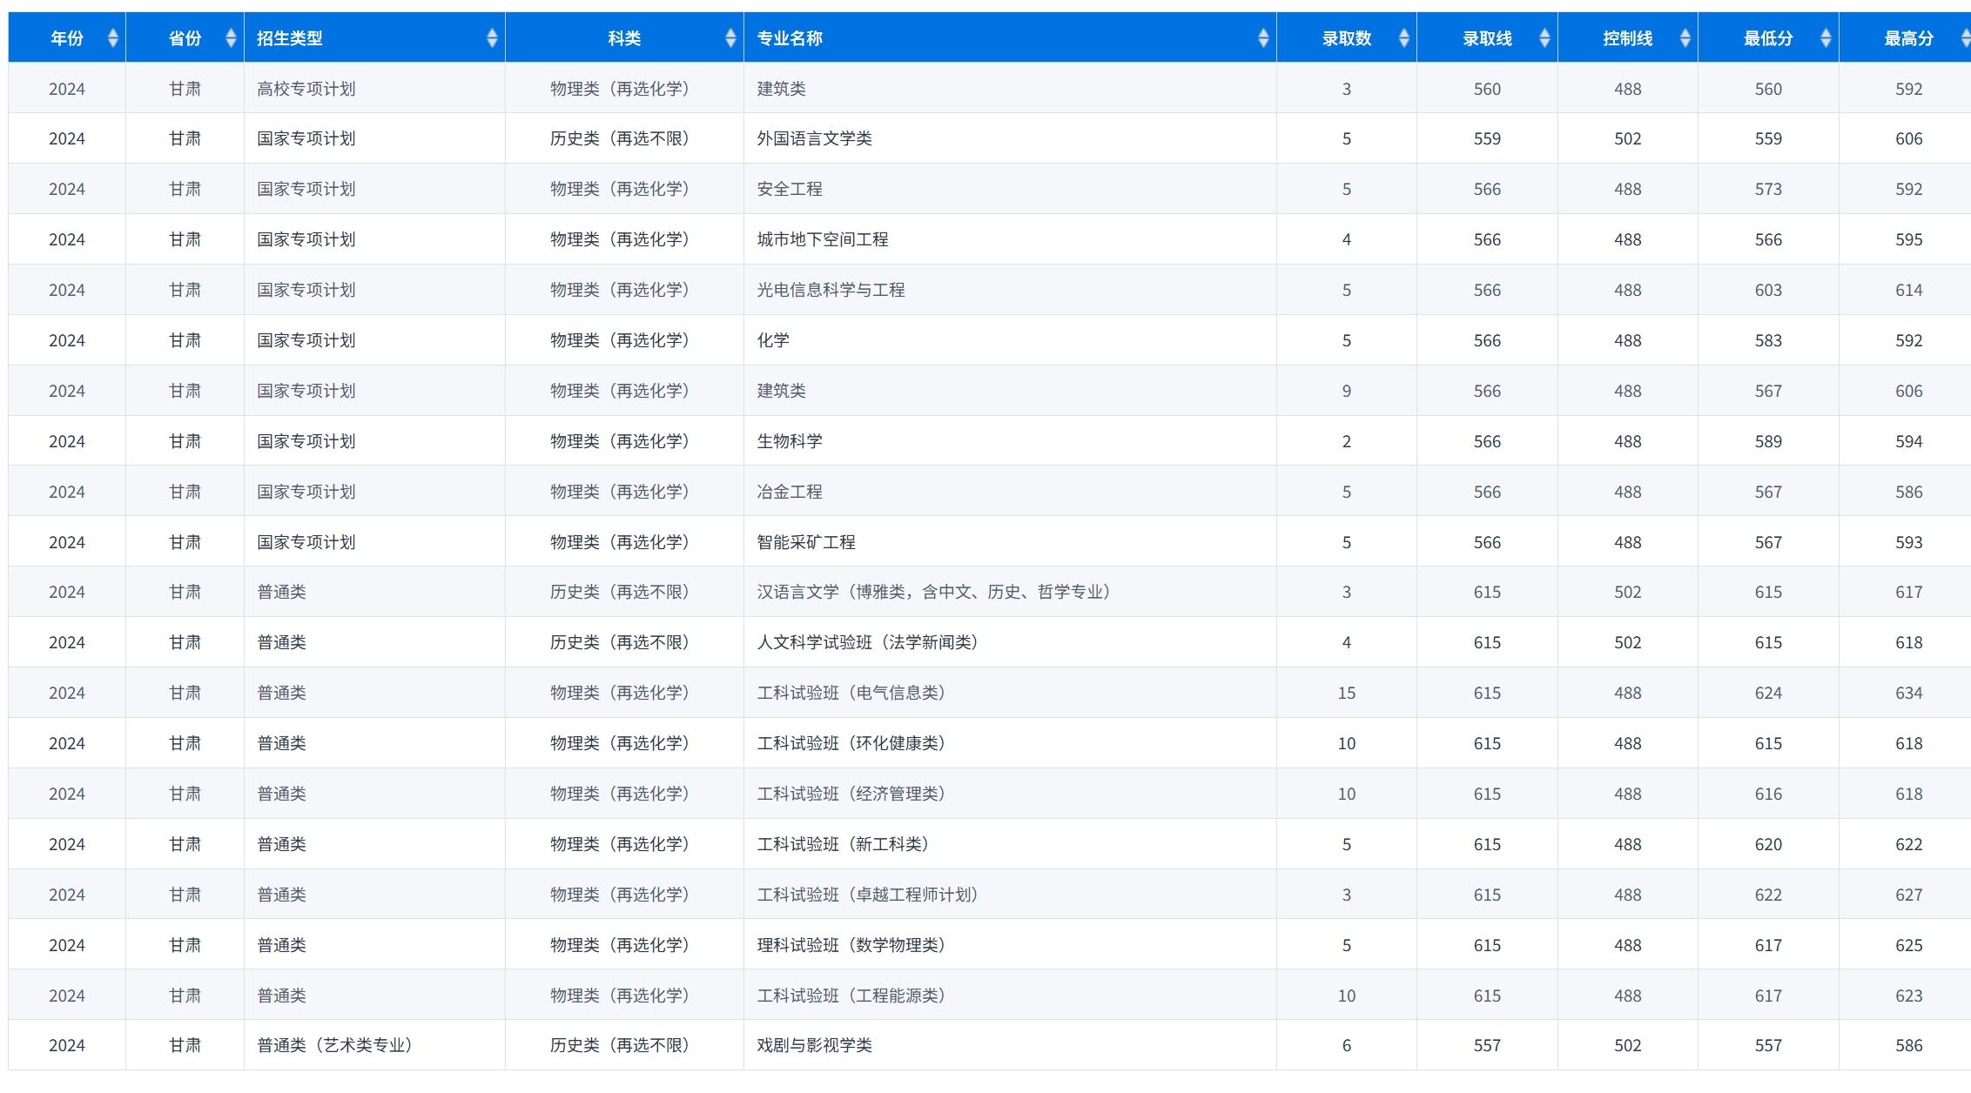Click the sort arrows beside 科类 header
1971x1093 pixels.
point(730,38)
